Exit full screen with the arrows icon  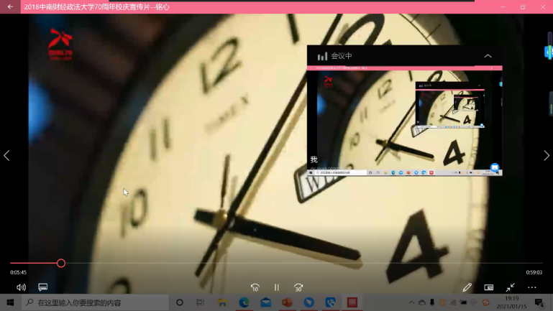(511, 287)
